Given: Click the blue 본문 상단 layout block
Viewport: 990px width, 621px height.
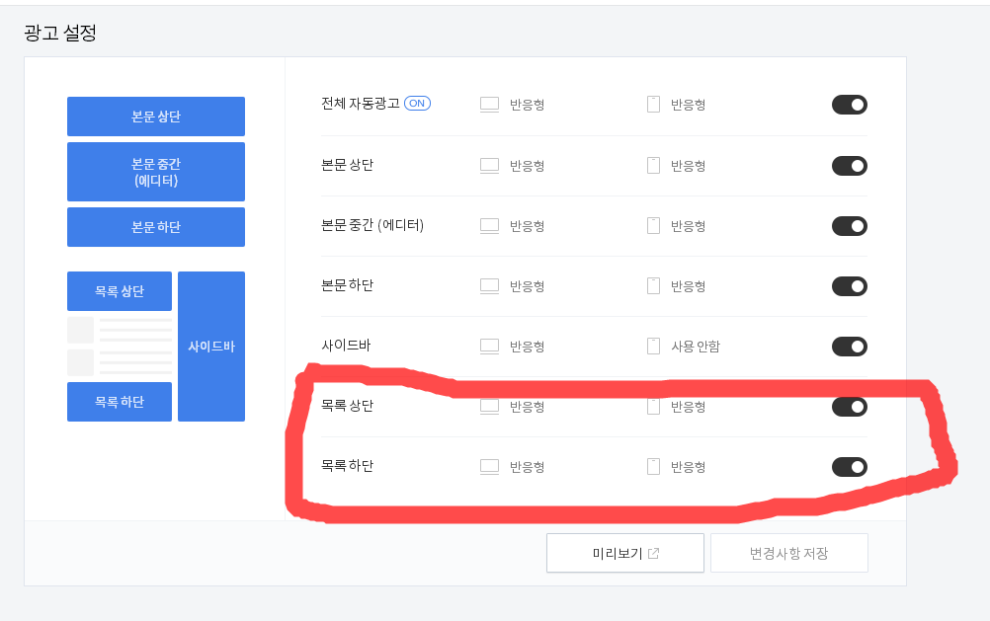Looking at the screenshot, I should [156, 116].
